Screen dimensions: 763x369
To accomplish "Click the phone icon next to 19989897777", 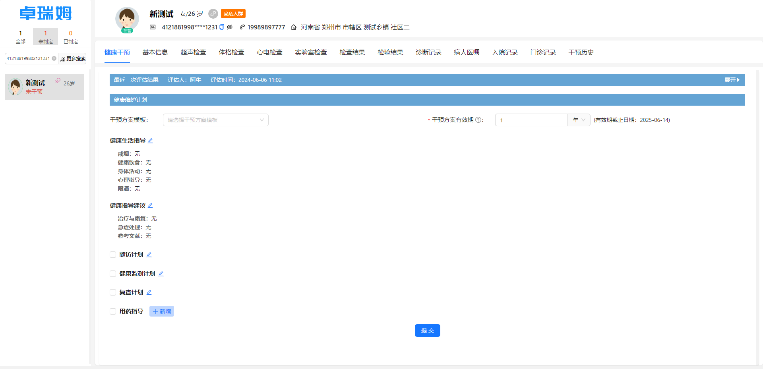I will 242,27.
